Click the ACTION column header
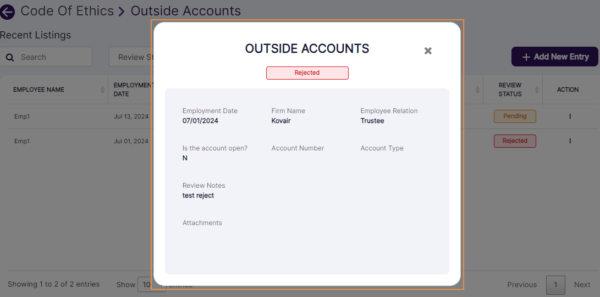 pos(568,89)
